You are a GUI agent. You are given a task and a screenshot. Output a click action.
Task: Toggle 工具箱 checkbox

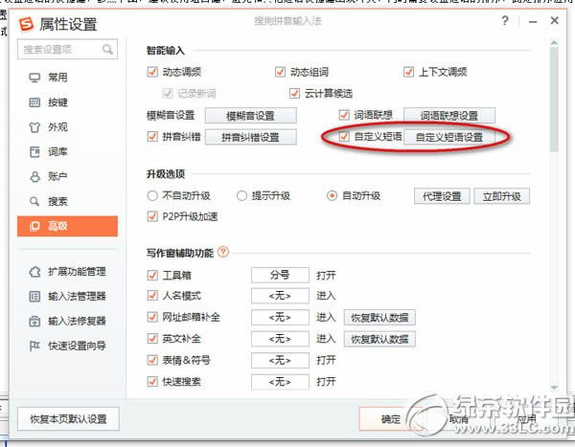(x=152, y=275)
